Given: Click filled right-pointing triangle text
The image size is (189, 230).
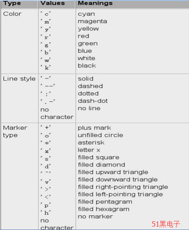Looking at the screenshot, I should (123, 187).
